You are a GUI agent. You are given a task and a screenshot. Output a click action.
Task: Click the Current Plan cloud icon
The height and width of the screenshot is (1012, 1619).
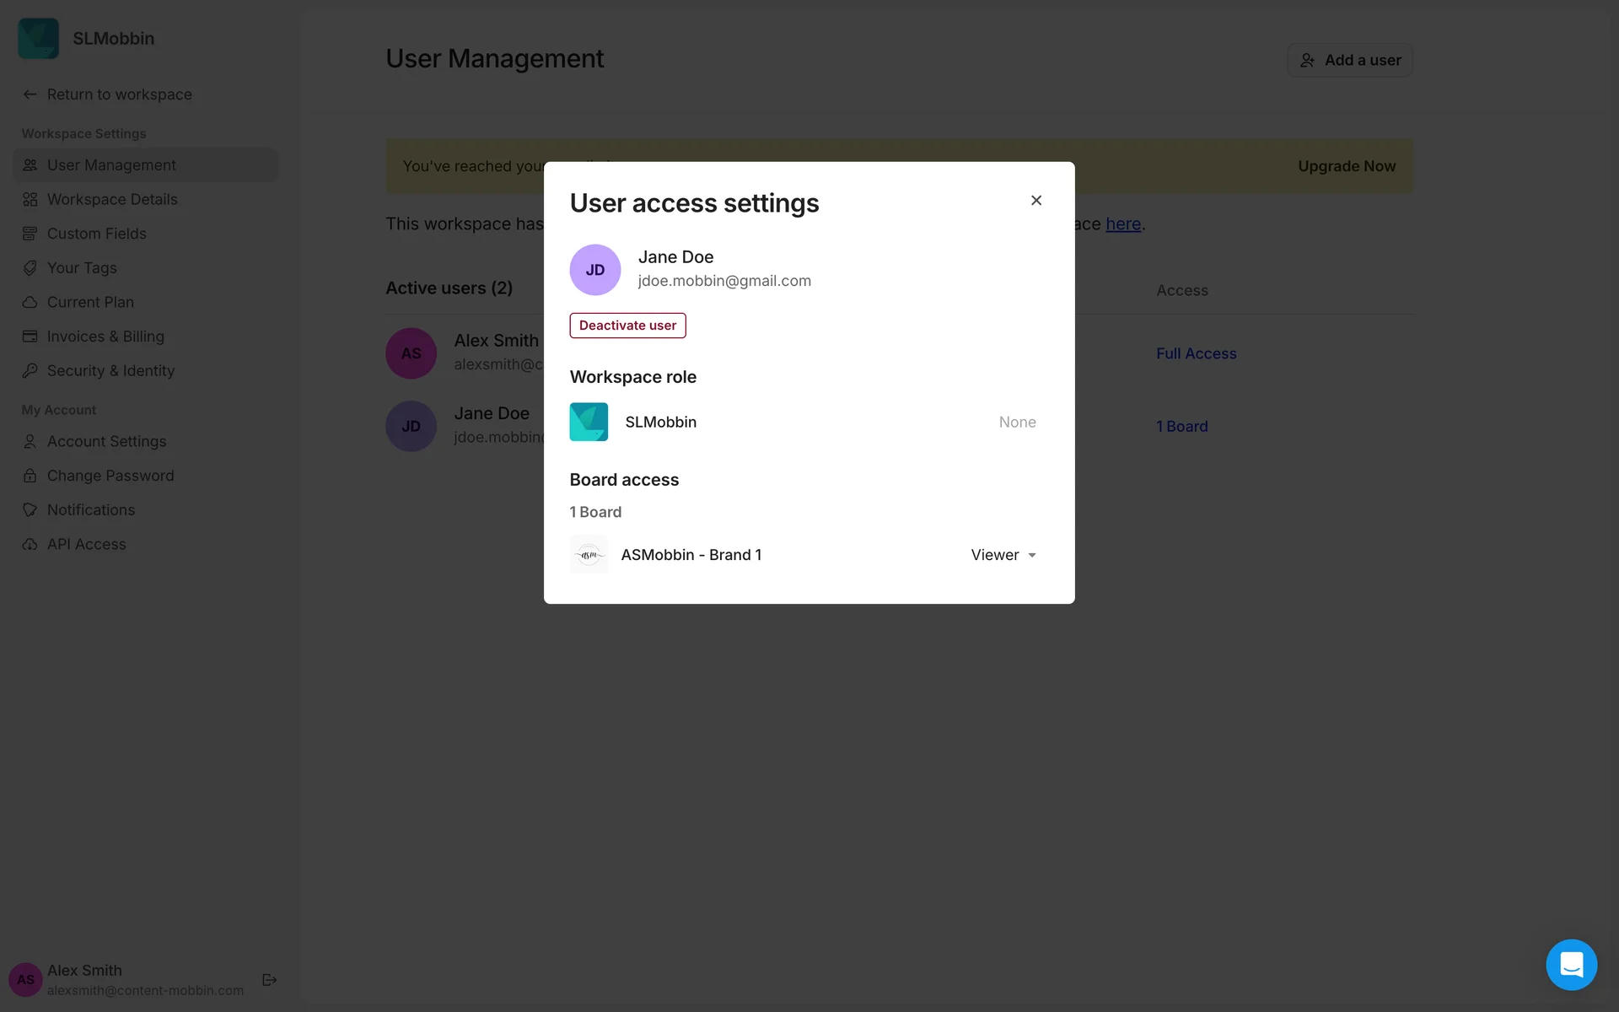[x=30, y=302]
